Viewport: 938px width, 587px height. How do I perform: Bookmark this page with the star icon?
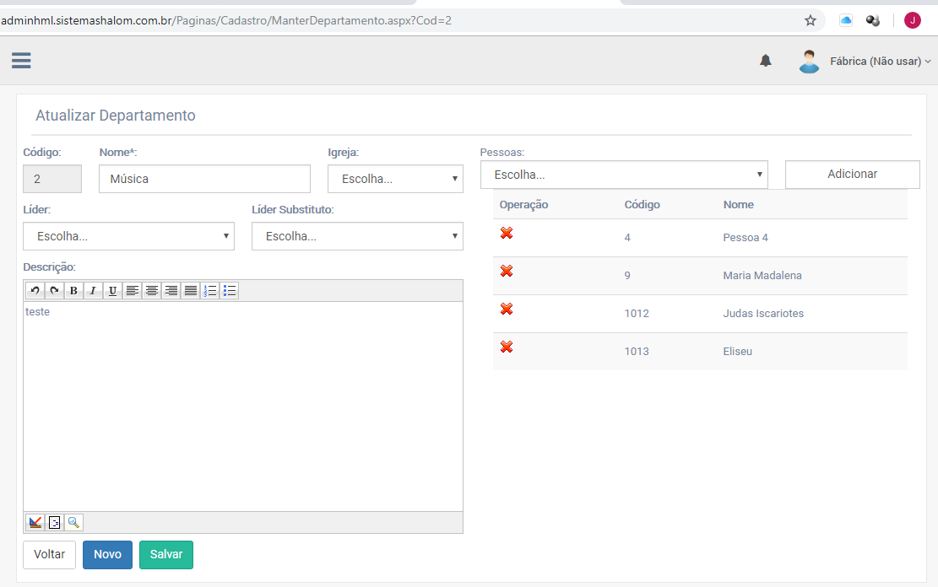pos(811,20)
